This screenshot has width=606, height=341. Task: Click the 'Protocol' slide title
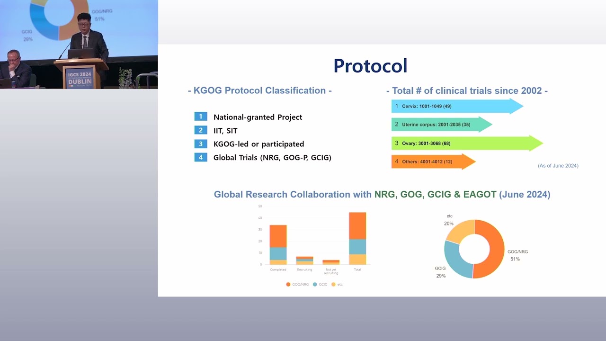370,66
